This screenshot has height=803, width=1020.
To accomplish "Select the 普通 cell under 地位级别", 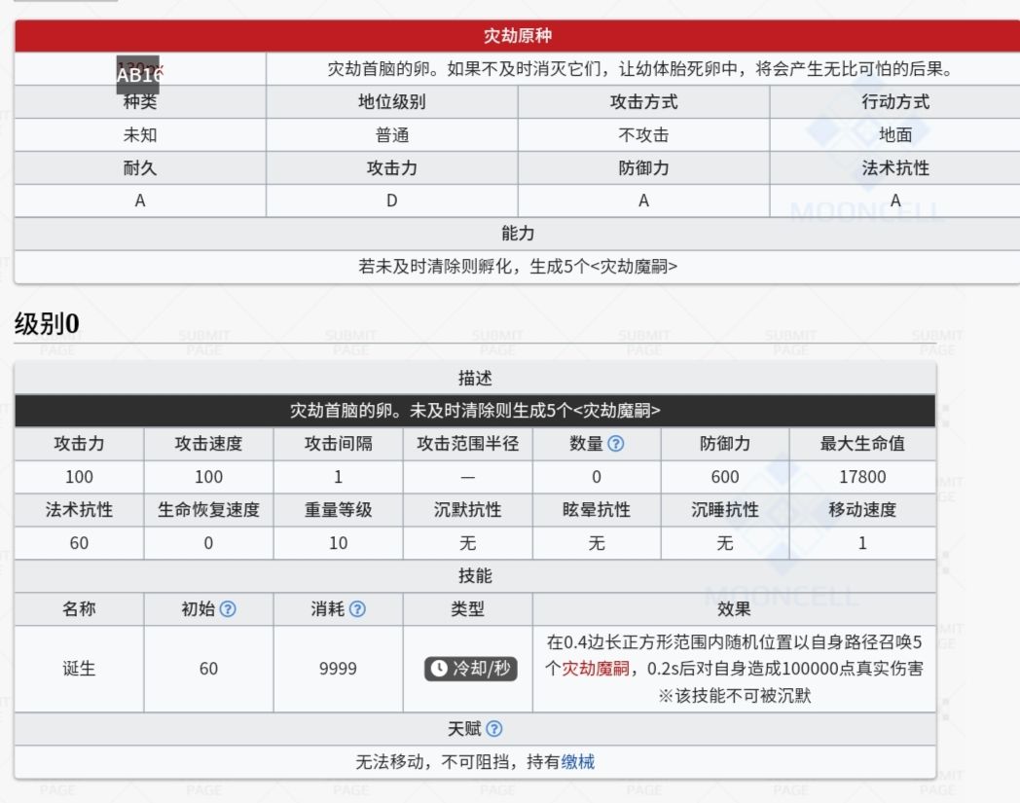I will [x=391, y=135].
